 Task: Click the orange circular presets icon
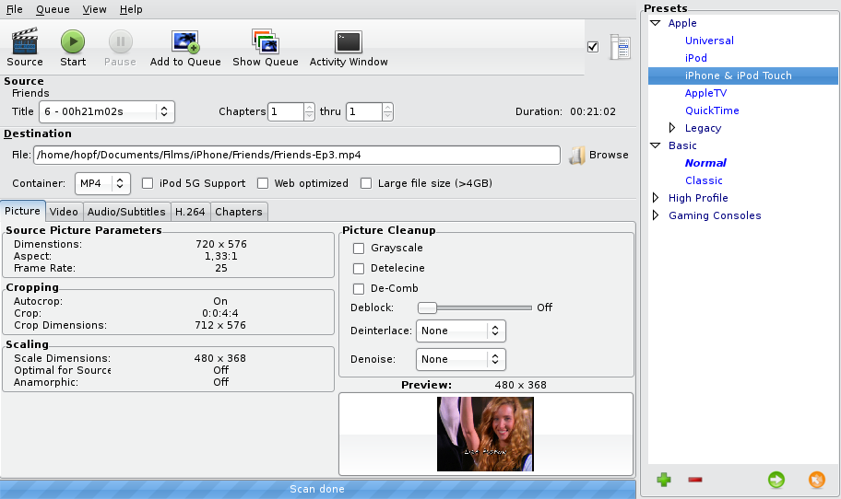pos(816,479)
